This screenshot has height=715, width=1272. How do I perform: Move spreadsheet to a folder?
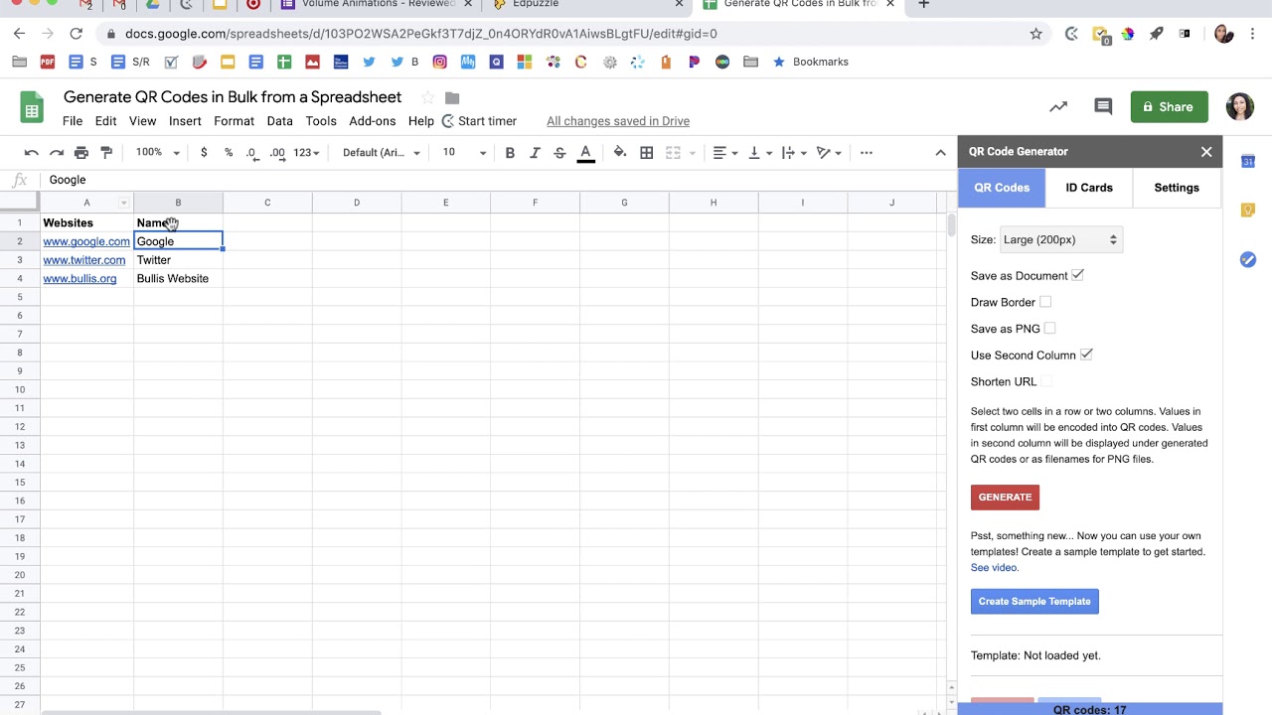tap(452, 97)
